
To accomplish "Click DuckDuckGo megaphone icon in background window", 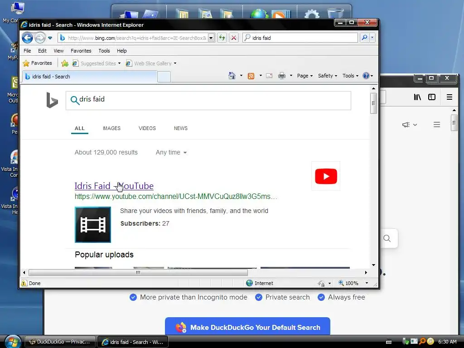I will click(406, 125).
